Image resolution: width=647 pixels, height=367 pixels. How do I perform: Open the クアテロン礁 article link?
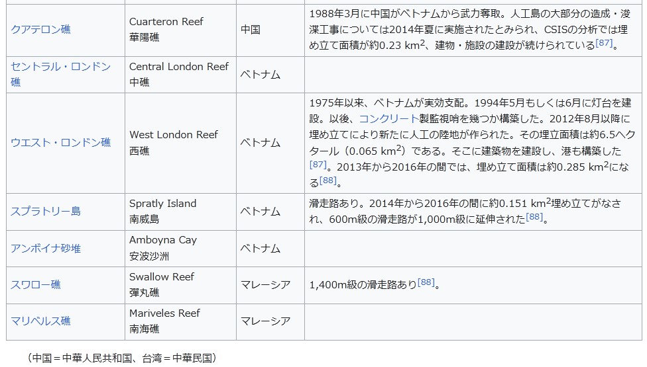(40, 30)
